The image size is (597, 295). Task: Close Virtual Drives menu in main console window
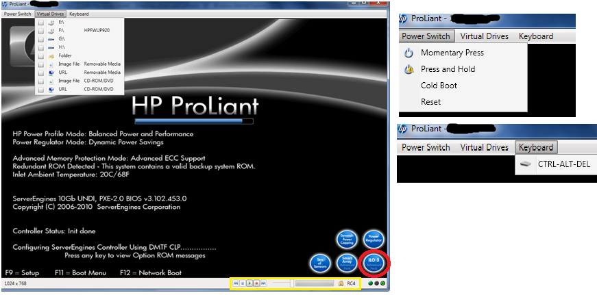click(50, 14)
